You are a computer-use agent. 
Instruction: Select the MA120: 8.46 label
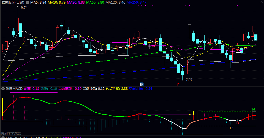click(115, 2)
